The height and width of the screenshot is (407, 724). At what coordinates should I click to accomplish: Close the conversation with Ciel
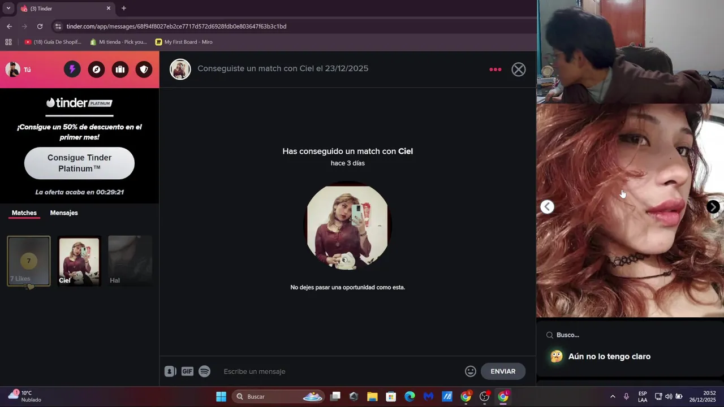click(519, 70)
